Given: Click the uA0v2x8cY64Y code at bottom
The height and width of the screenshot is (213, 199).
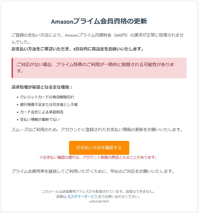Looking at the screenshot, I should [x=99, y=201].
